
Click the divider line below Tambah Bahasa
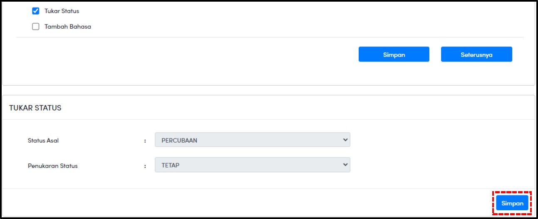click(270, 37)
